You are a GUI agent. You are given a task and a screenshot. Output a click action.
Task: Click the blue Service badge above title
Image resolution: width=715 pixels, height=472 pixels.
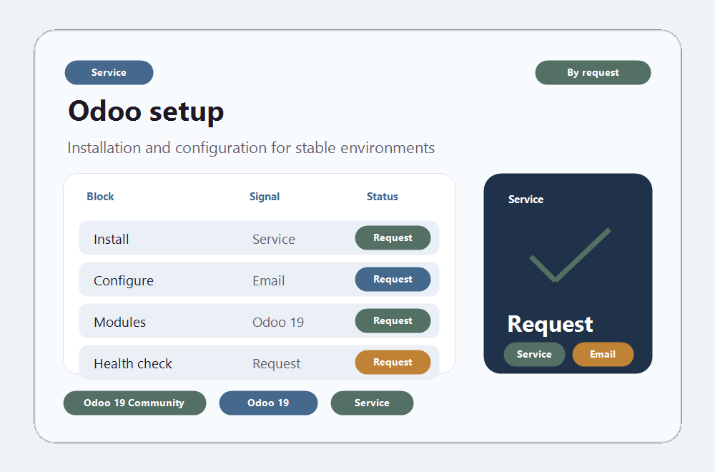tap(109, 72)
